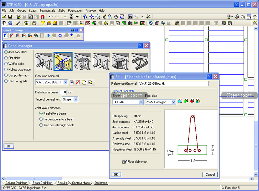
Task: Select the pan hand tool
Action: click(x=116, y=17)
